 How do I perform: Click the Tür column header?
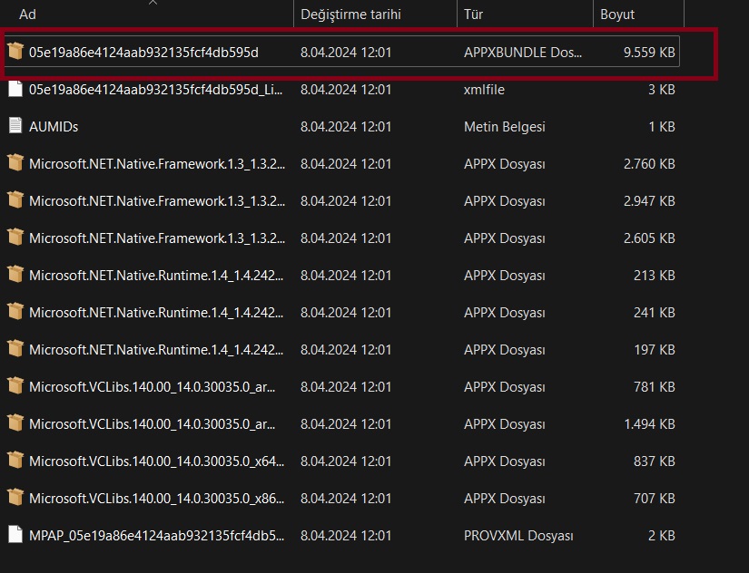(474, 15)
